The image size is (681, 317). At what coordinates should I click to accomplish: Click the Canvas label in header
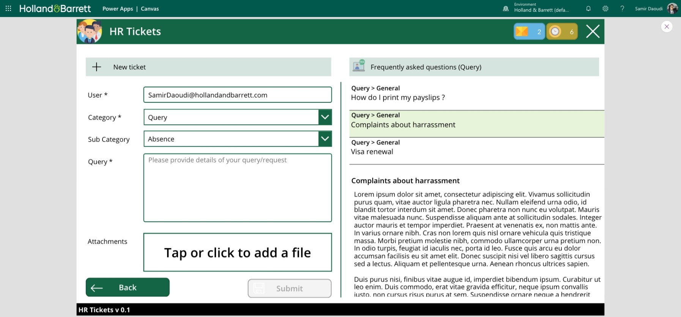pos(150,9)
